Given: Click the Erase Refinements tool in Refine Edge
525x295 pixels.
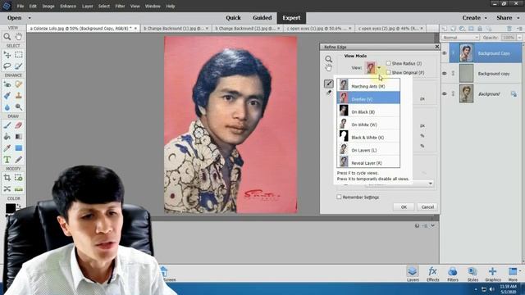Looking at the screenshot, I should [x=329, y=93].
